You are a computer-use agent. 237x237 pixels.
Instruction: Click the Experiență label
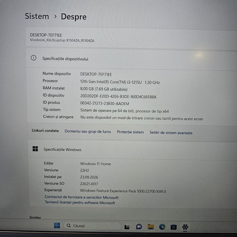(53, 190)
